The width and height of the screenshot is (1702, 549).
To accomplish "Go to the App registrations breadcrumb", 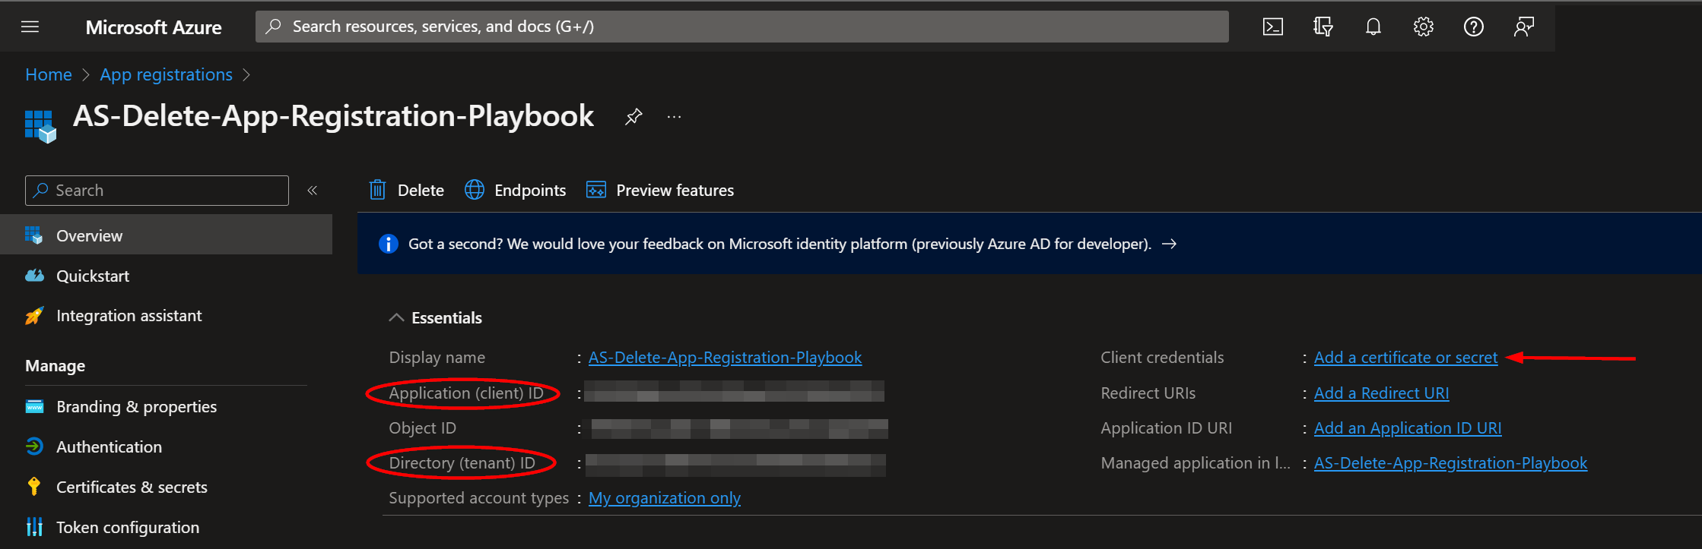I will tap(167, 74).
